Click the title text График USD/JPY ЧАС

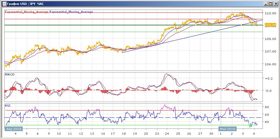[x=25, y=3]
